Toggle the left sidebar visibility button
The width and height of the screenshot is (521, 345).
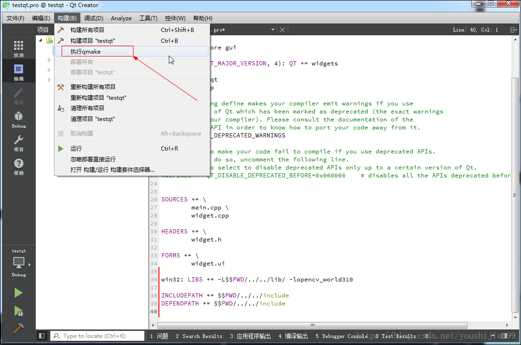point(41,336)
